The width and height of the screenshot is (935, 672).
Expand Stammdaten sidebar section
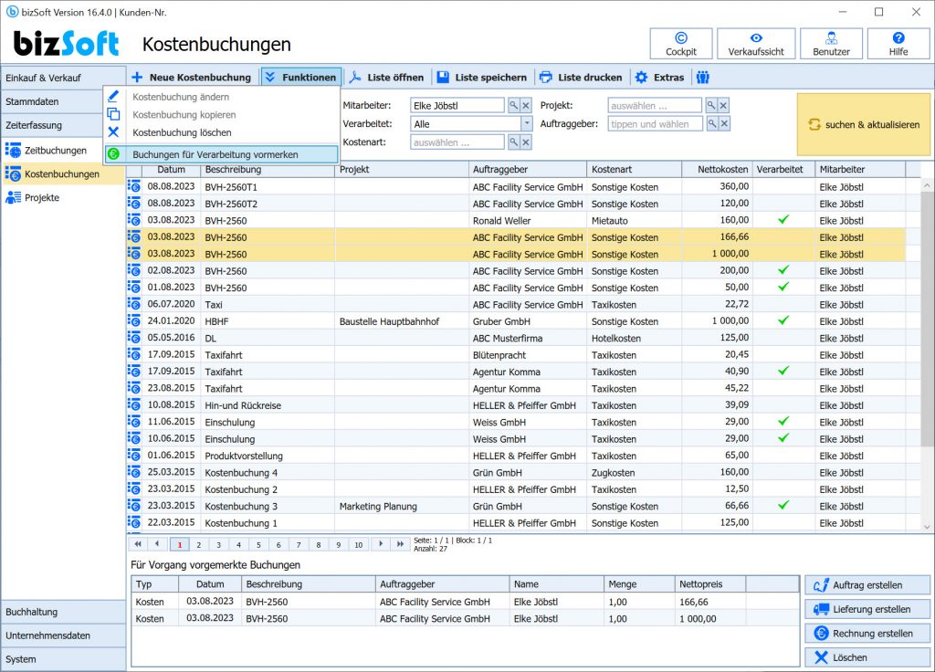[x=52, y=101]
